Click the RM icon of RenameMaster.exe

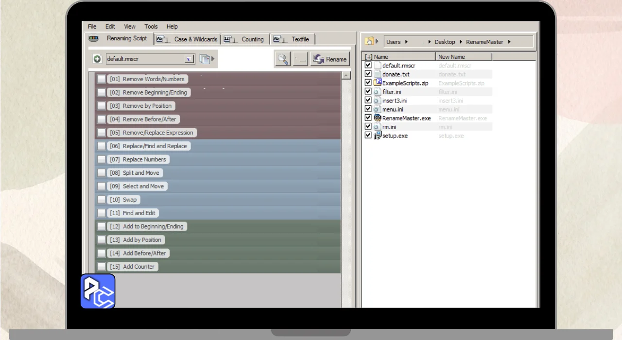coord(378,118)
